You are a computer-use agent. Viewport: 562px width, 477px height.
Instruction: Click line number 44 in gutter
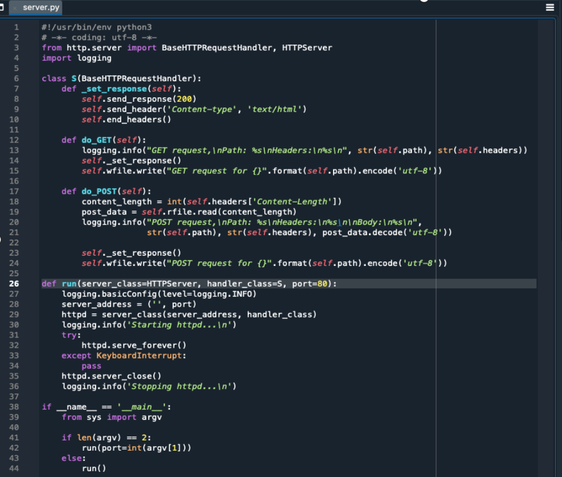[14, 468]
